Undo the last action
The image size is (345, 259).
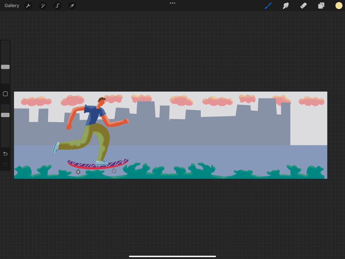(x=5, y=154)
